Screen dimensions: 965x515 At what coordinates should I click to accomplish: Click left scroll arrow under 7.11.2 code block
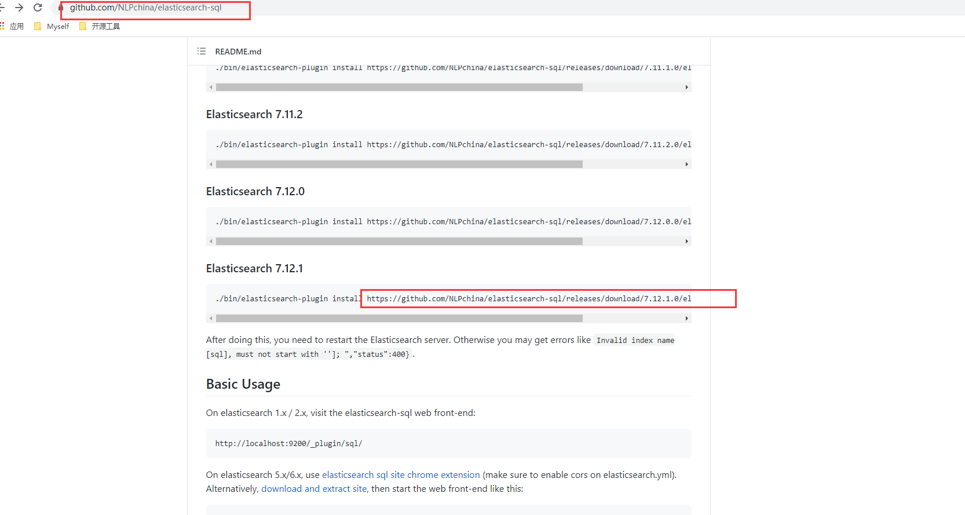point(211,165)
